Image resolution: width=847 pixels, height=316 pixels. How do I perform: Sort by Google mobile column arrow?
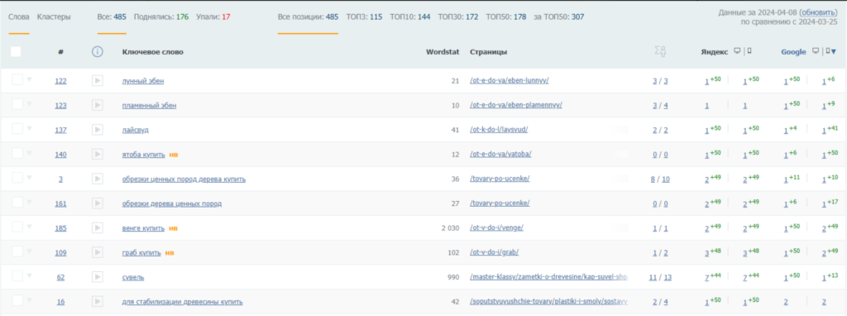tap(833, 52)
